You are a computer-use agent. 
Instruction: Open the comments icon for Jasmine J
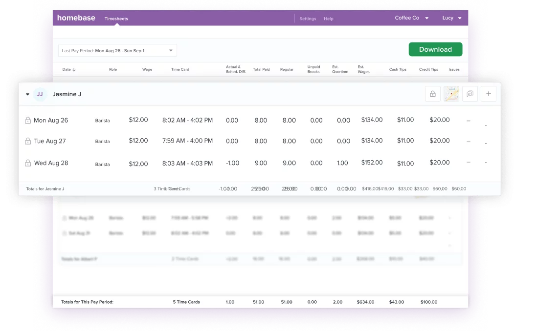click(470, 94)
